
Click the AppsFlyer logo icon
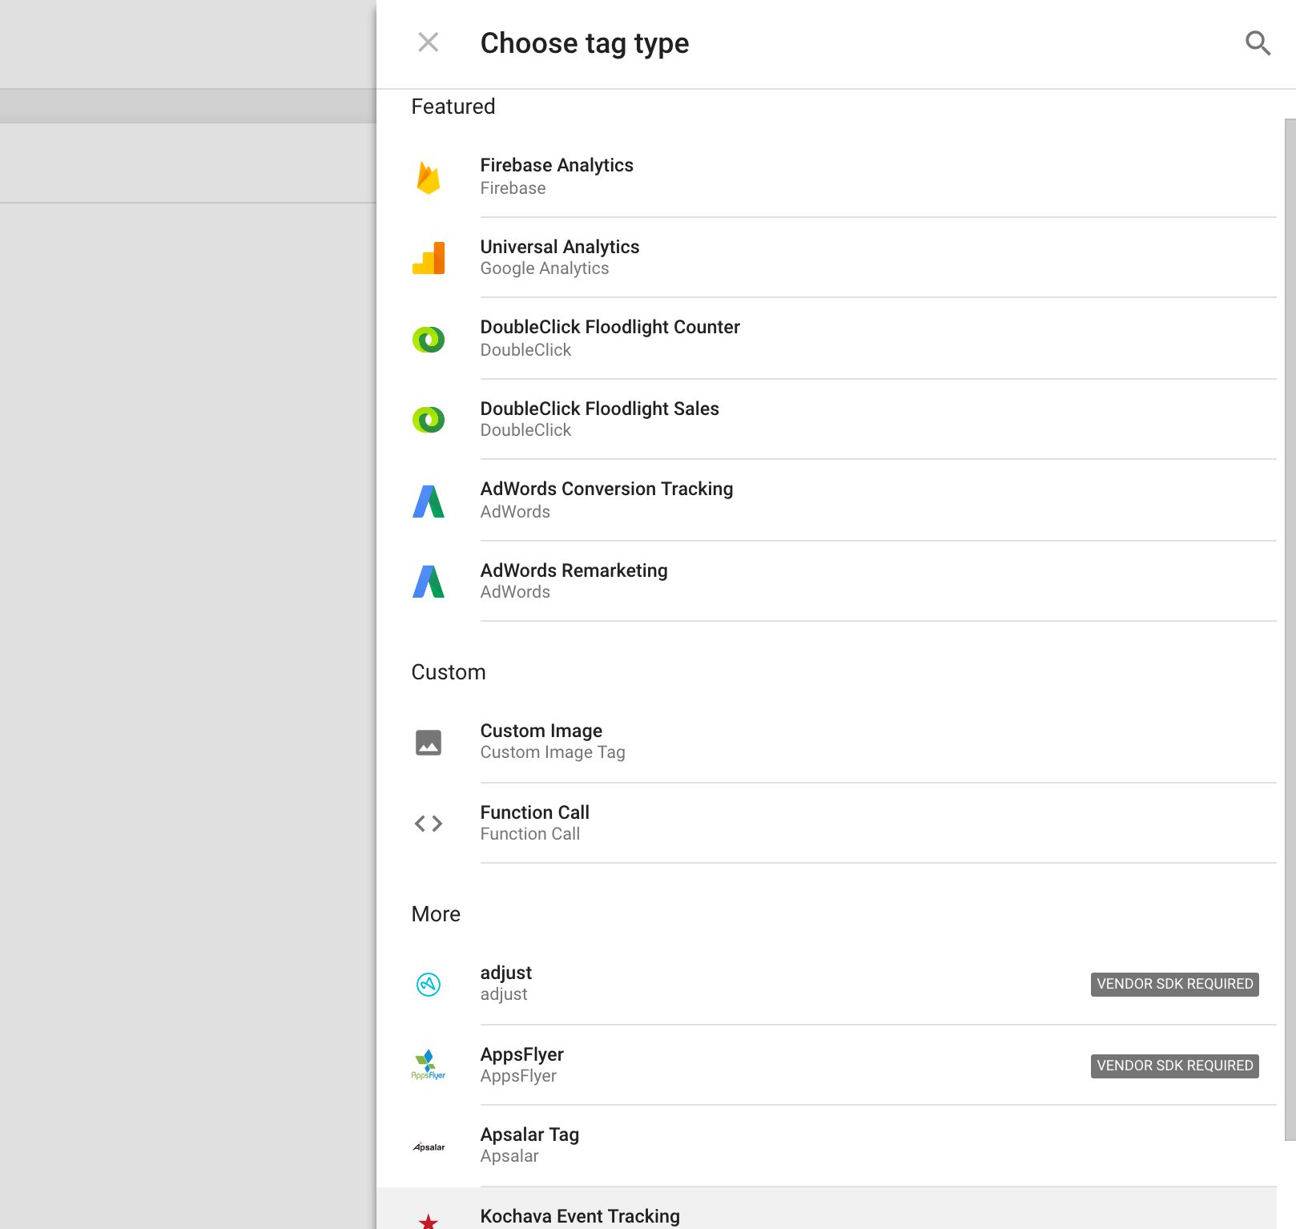point(429,1065)
